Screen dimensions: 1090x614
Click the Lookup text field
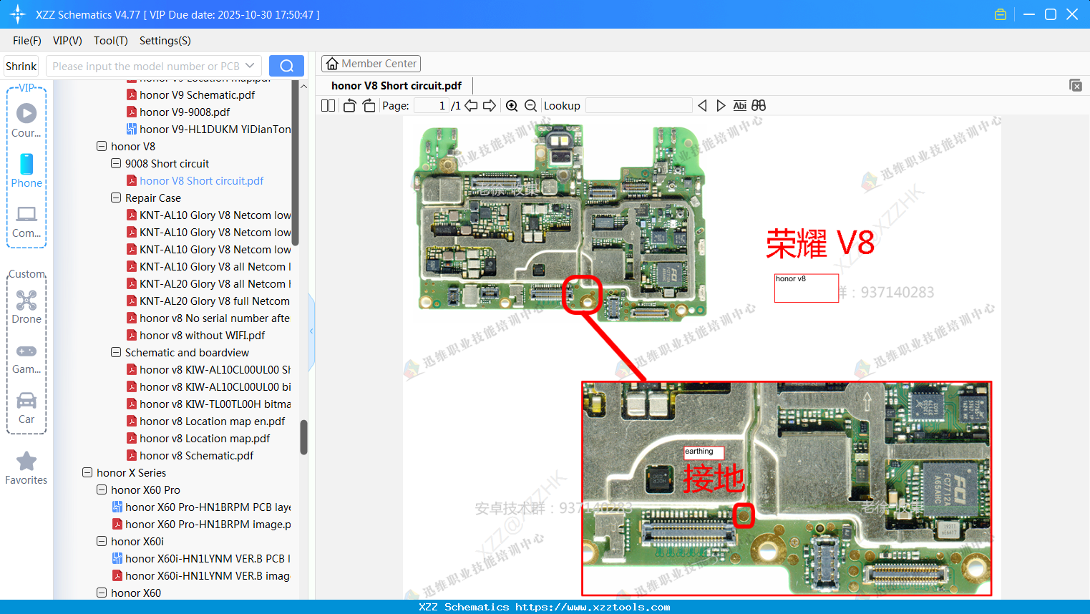(x=639, y=106)
